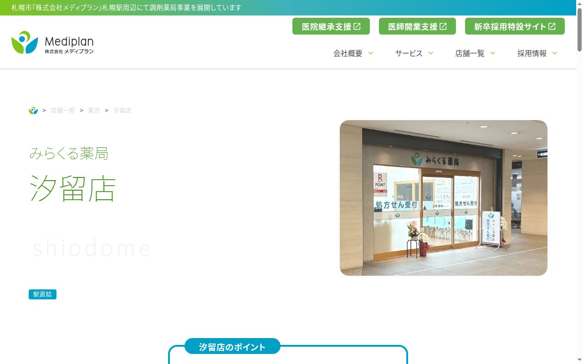Click the みらくる薬局 subtitle text

click(69, 153)
